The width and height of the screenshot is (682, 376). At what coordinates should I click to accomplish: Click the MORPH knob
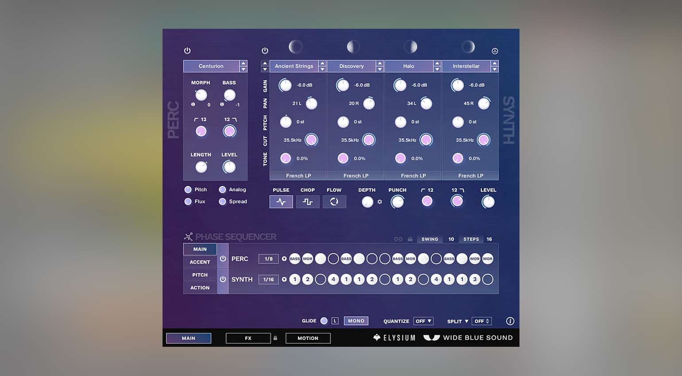(x=201, y=95)
